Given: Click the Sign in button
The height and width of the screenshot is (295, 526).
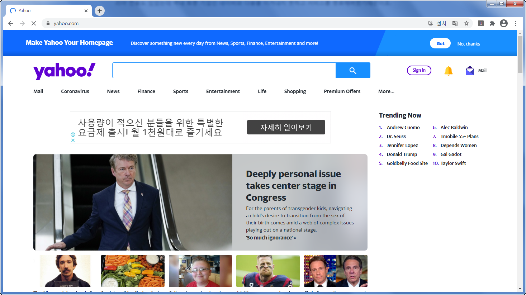Looking at the screenshot, I should (x=419, y=70).
